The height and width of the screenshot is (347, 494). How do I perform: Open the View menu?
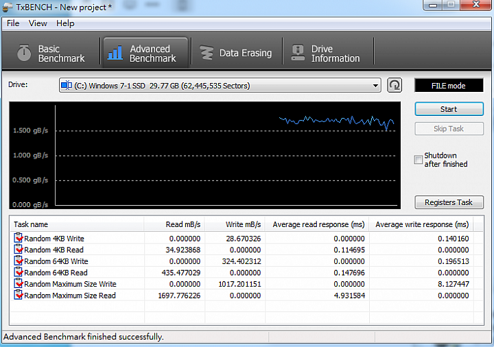(x=38, y=23)
